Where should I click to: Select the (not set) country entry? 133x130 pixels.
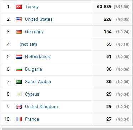[x=28, y=44]
